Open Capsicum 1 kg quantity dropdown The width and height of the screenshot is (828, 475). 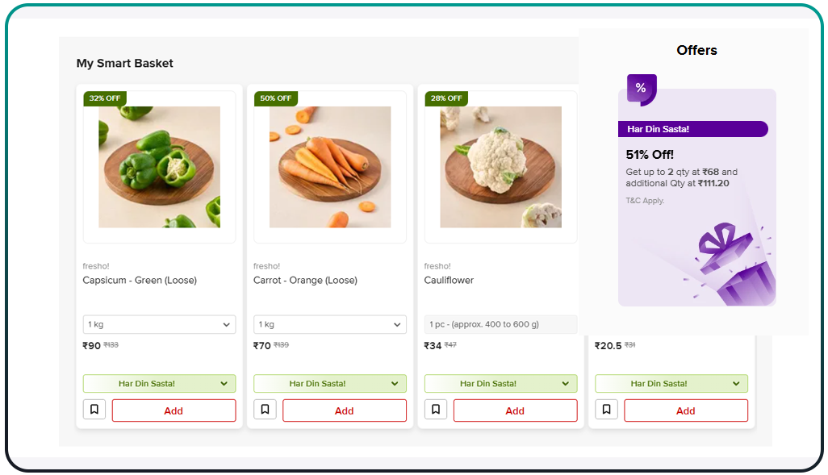pos(159,324)
